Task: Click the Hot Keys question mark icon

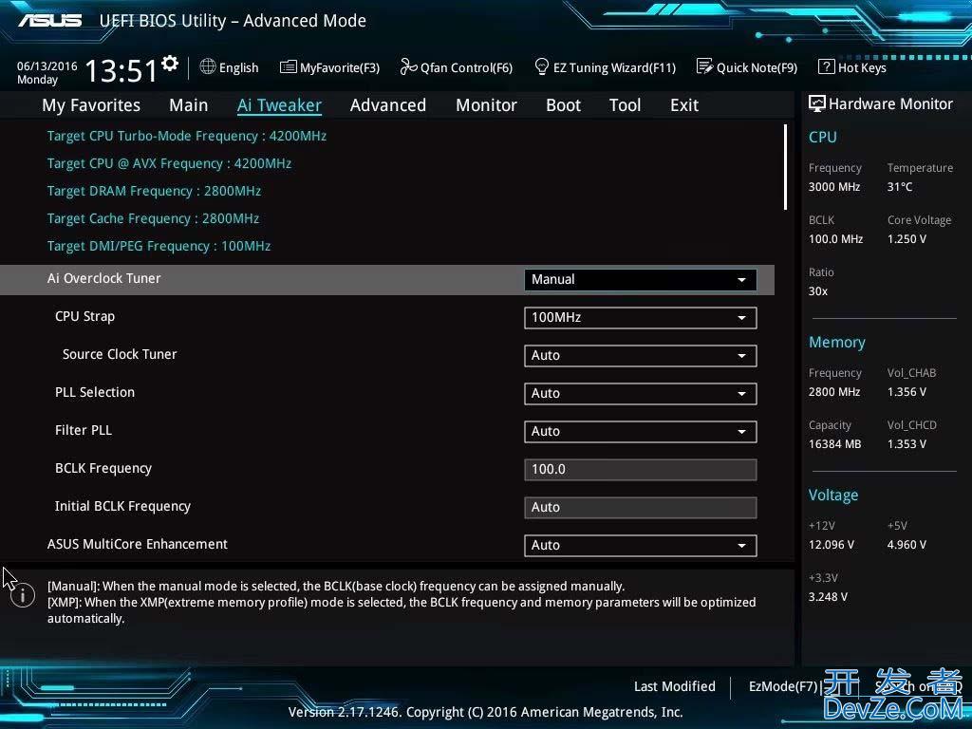Action: tap(827, 66)
